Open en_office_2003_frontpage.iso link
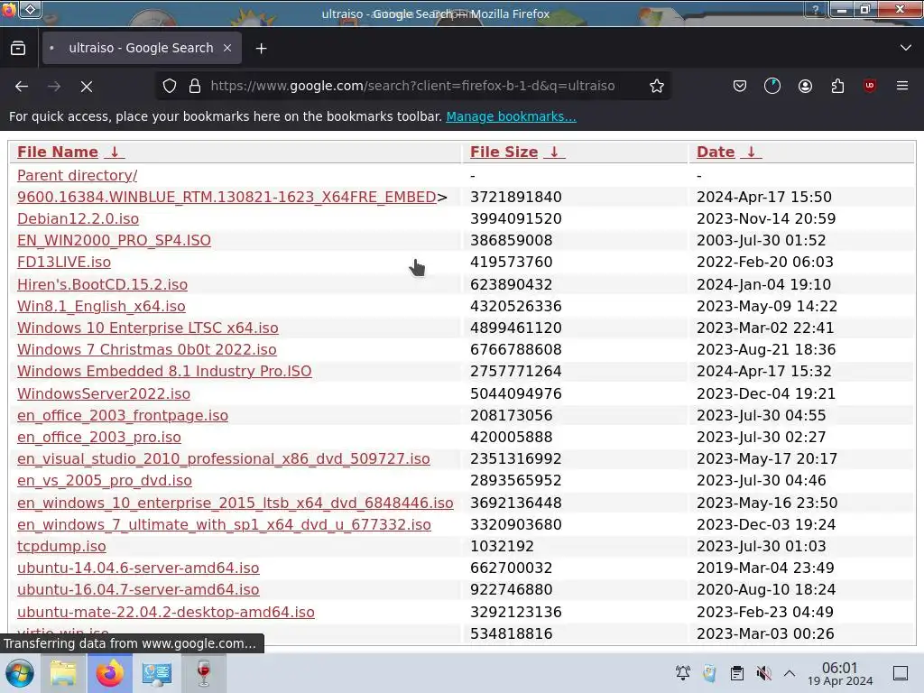Viewport: 924px width, 693px height. point(123,415)
